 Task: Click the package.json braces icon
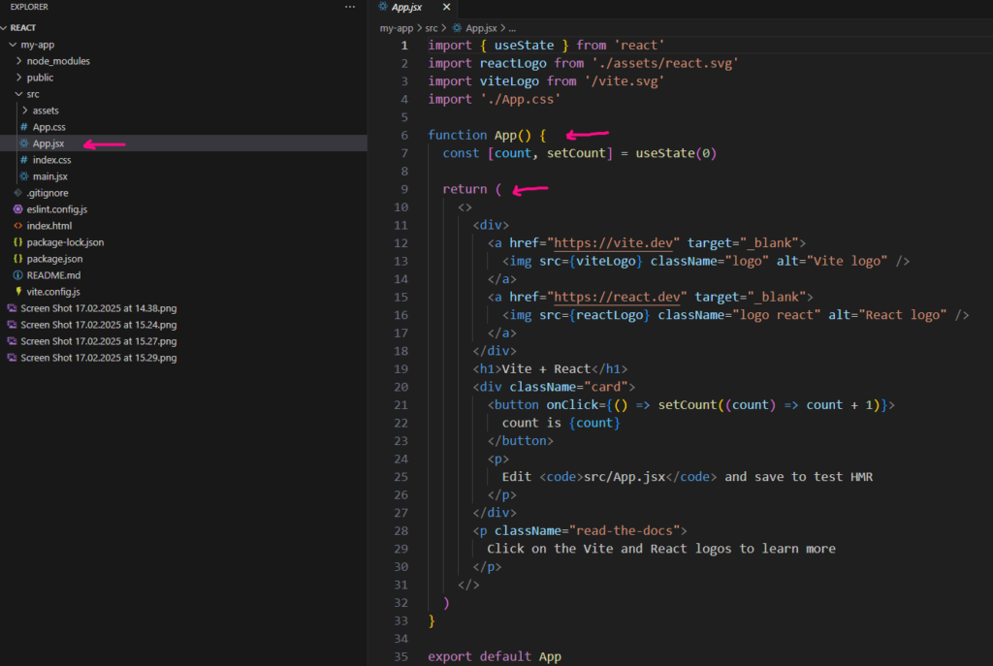(18, 259)
